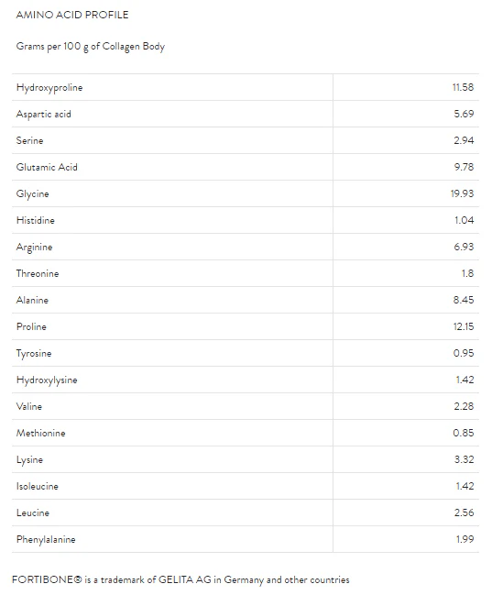This screenshot has height=595, width=492.
Task: Select the Grams per 100 g subtitle
Action: (91, 46)
